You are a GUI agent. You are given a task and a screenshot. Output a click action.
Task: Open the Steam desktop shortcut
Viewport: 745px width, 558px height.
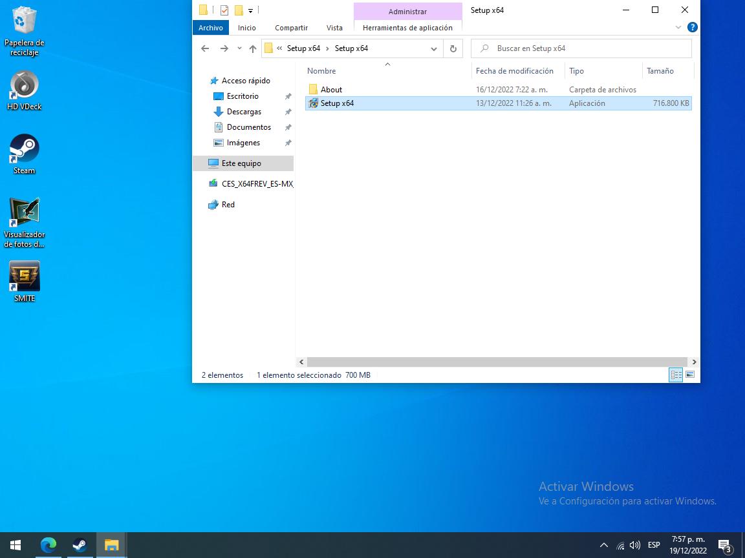click(25, 149)
